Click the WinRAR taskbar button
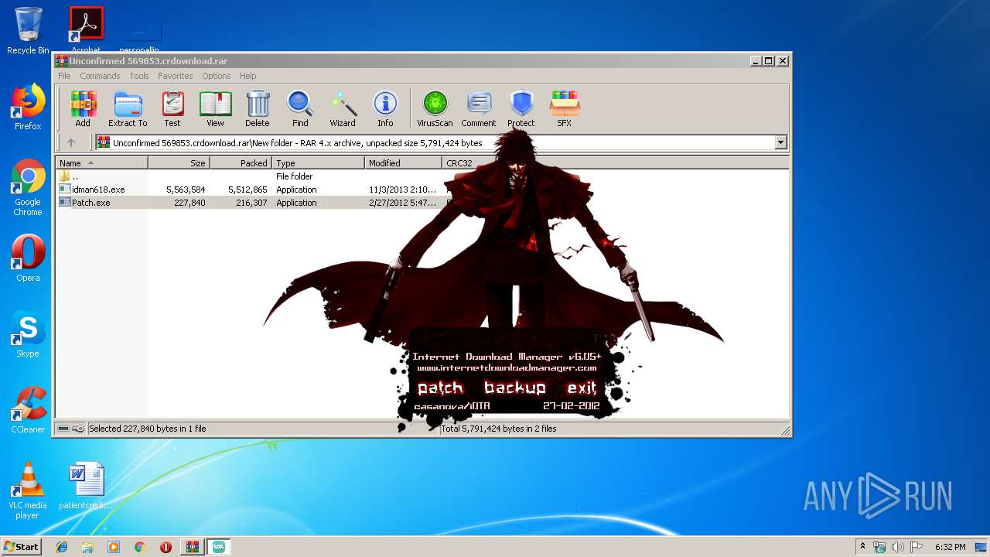This screenshot has height=557, width=990. pyautogui.click(x=192, y=547)
